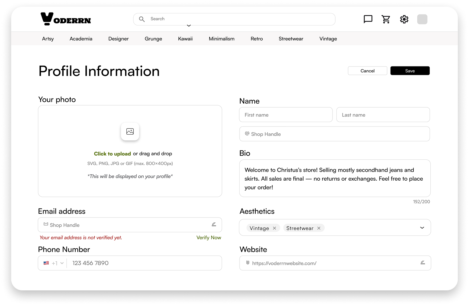Remove the Vintage aesthetic tag
This screenshot has height=306, width=469.
[274, 228]
